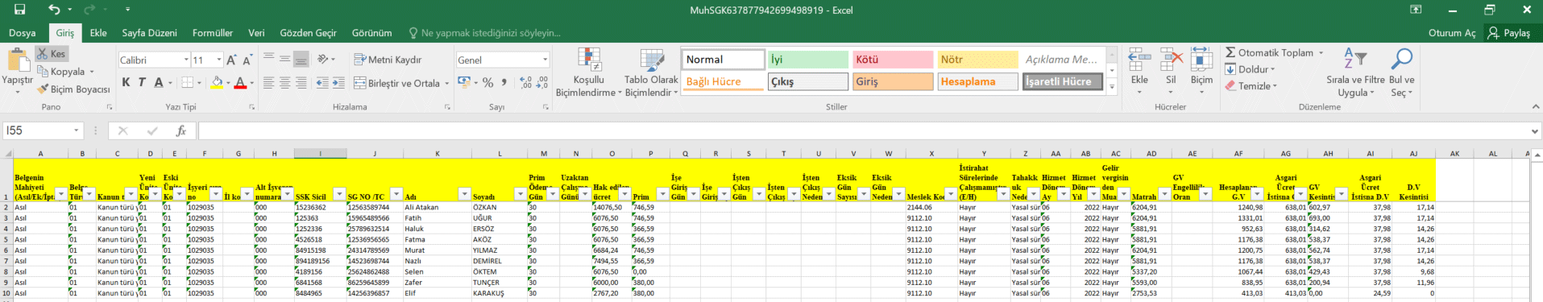1543x302 pixels.
Task: Align text right
Action: coord(301,82)
